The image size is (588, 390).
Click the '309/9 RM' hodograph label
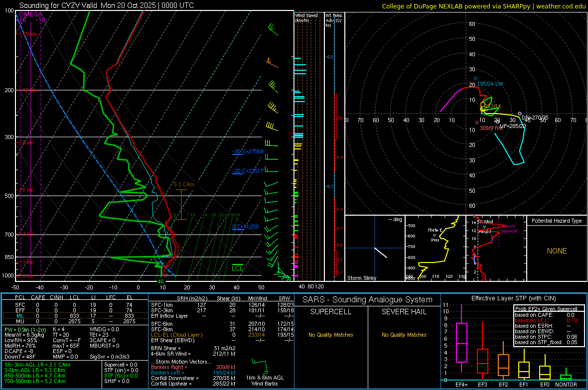[x=491, y=128]
